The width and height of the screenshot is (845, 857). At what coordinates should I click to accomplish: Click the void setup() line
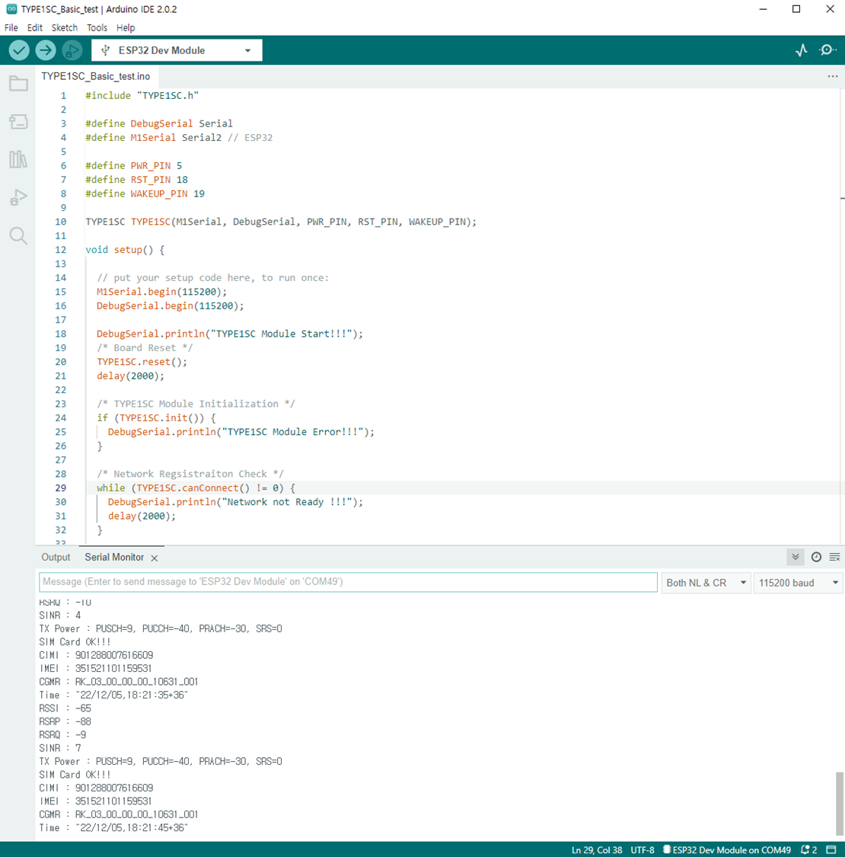coord(125,250)
